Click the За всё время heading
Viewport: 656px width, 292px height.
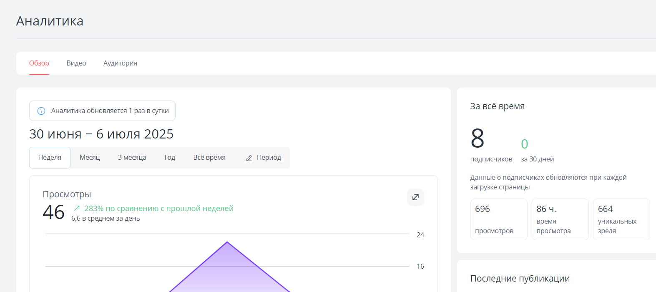[498, 106]
